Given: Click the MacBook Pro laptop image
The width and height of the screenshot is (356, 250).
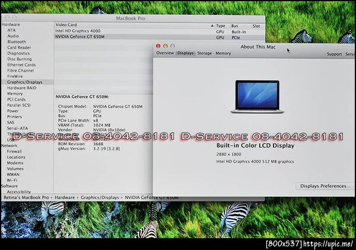Looking at the screenshot, I should 258,97.
